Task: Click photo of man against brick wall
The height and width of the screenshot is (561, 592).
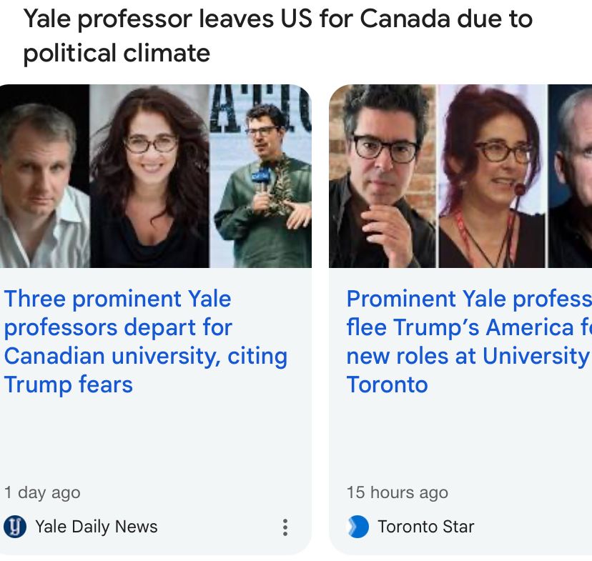Action: point(383,179)
